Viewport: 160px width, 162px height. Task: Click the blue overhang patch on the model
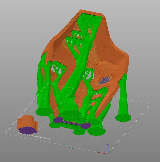(105, 80)
